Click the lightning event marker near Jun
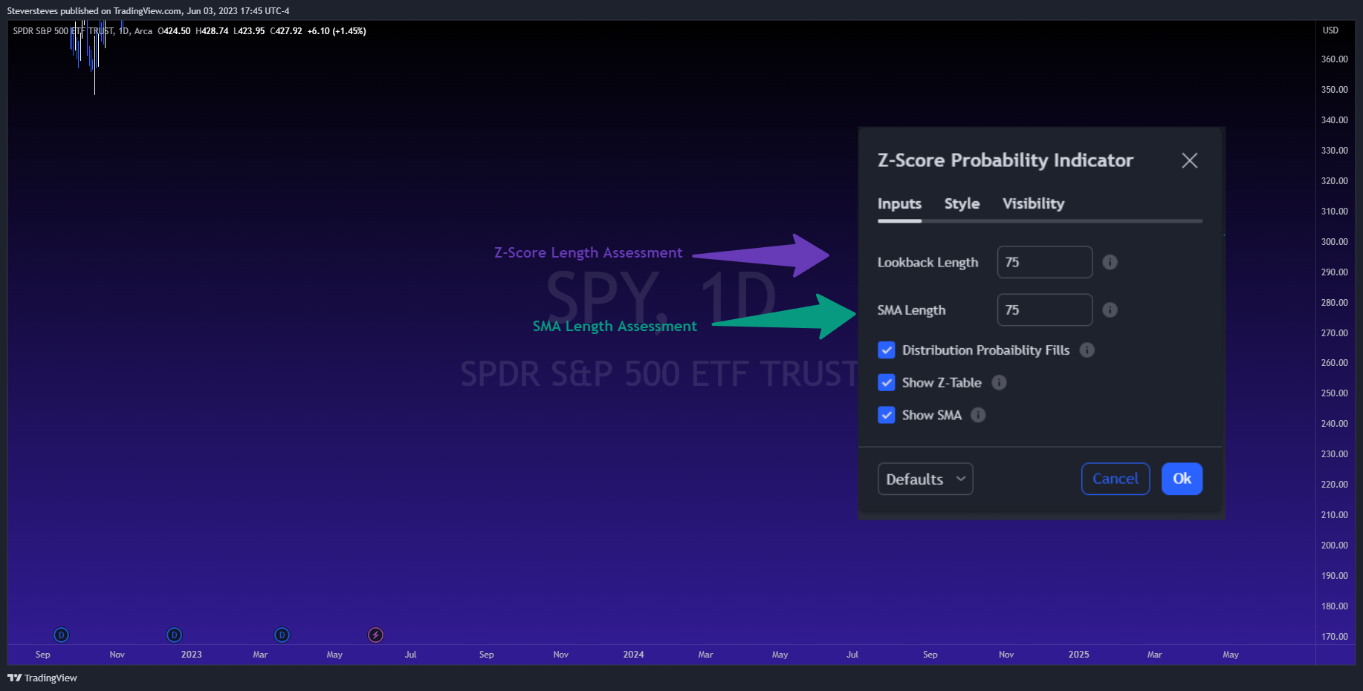This screenshot has height=691, width=1363. pyautogui.click(x=376, y=635)
